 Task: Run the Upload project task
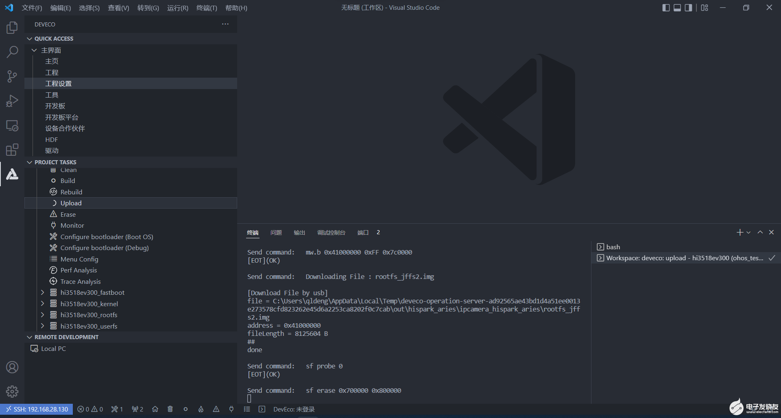(131, 203)
